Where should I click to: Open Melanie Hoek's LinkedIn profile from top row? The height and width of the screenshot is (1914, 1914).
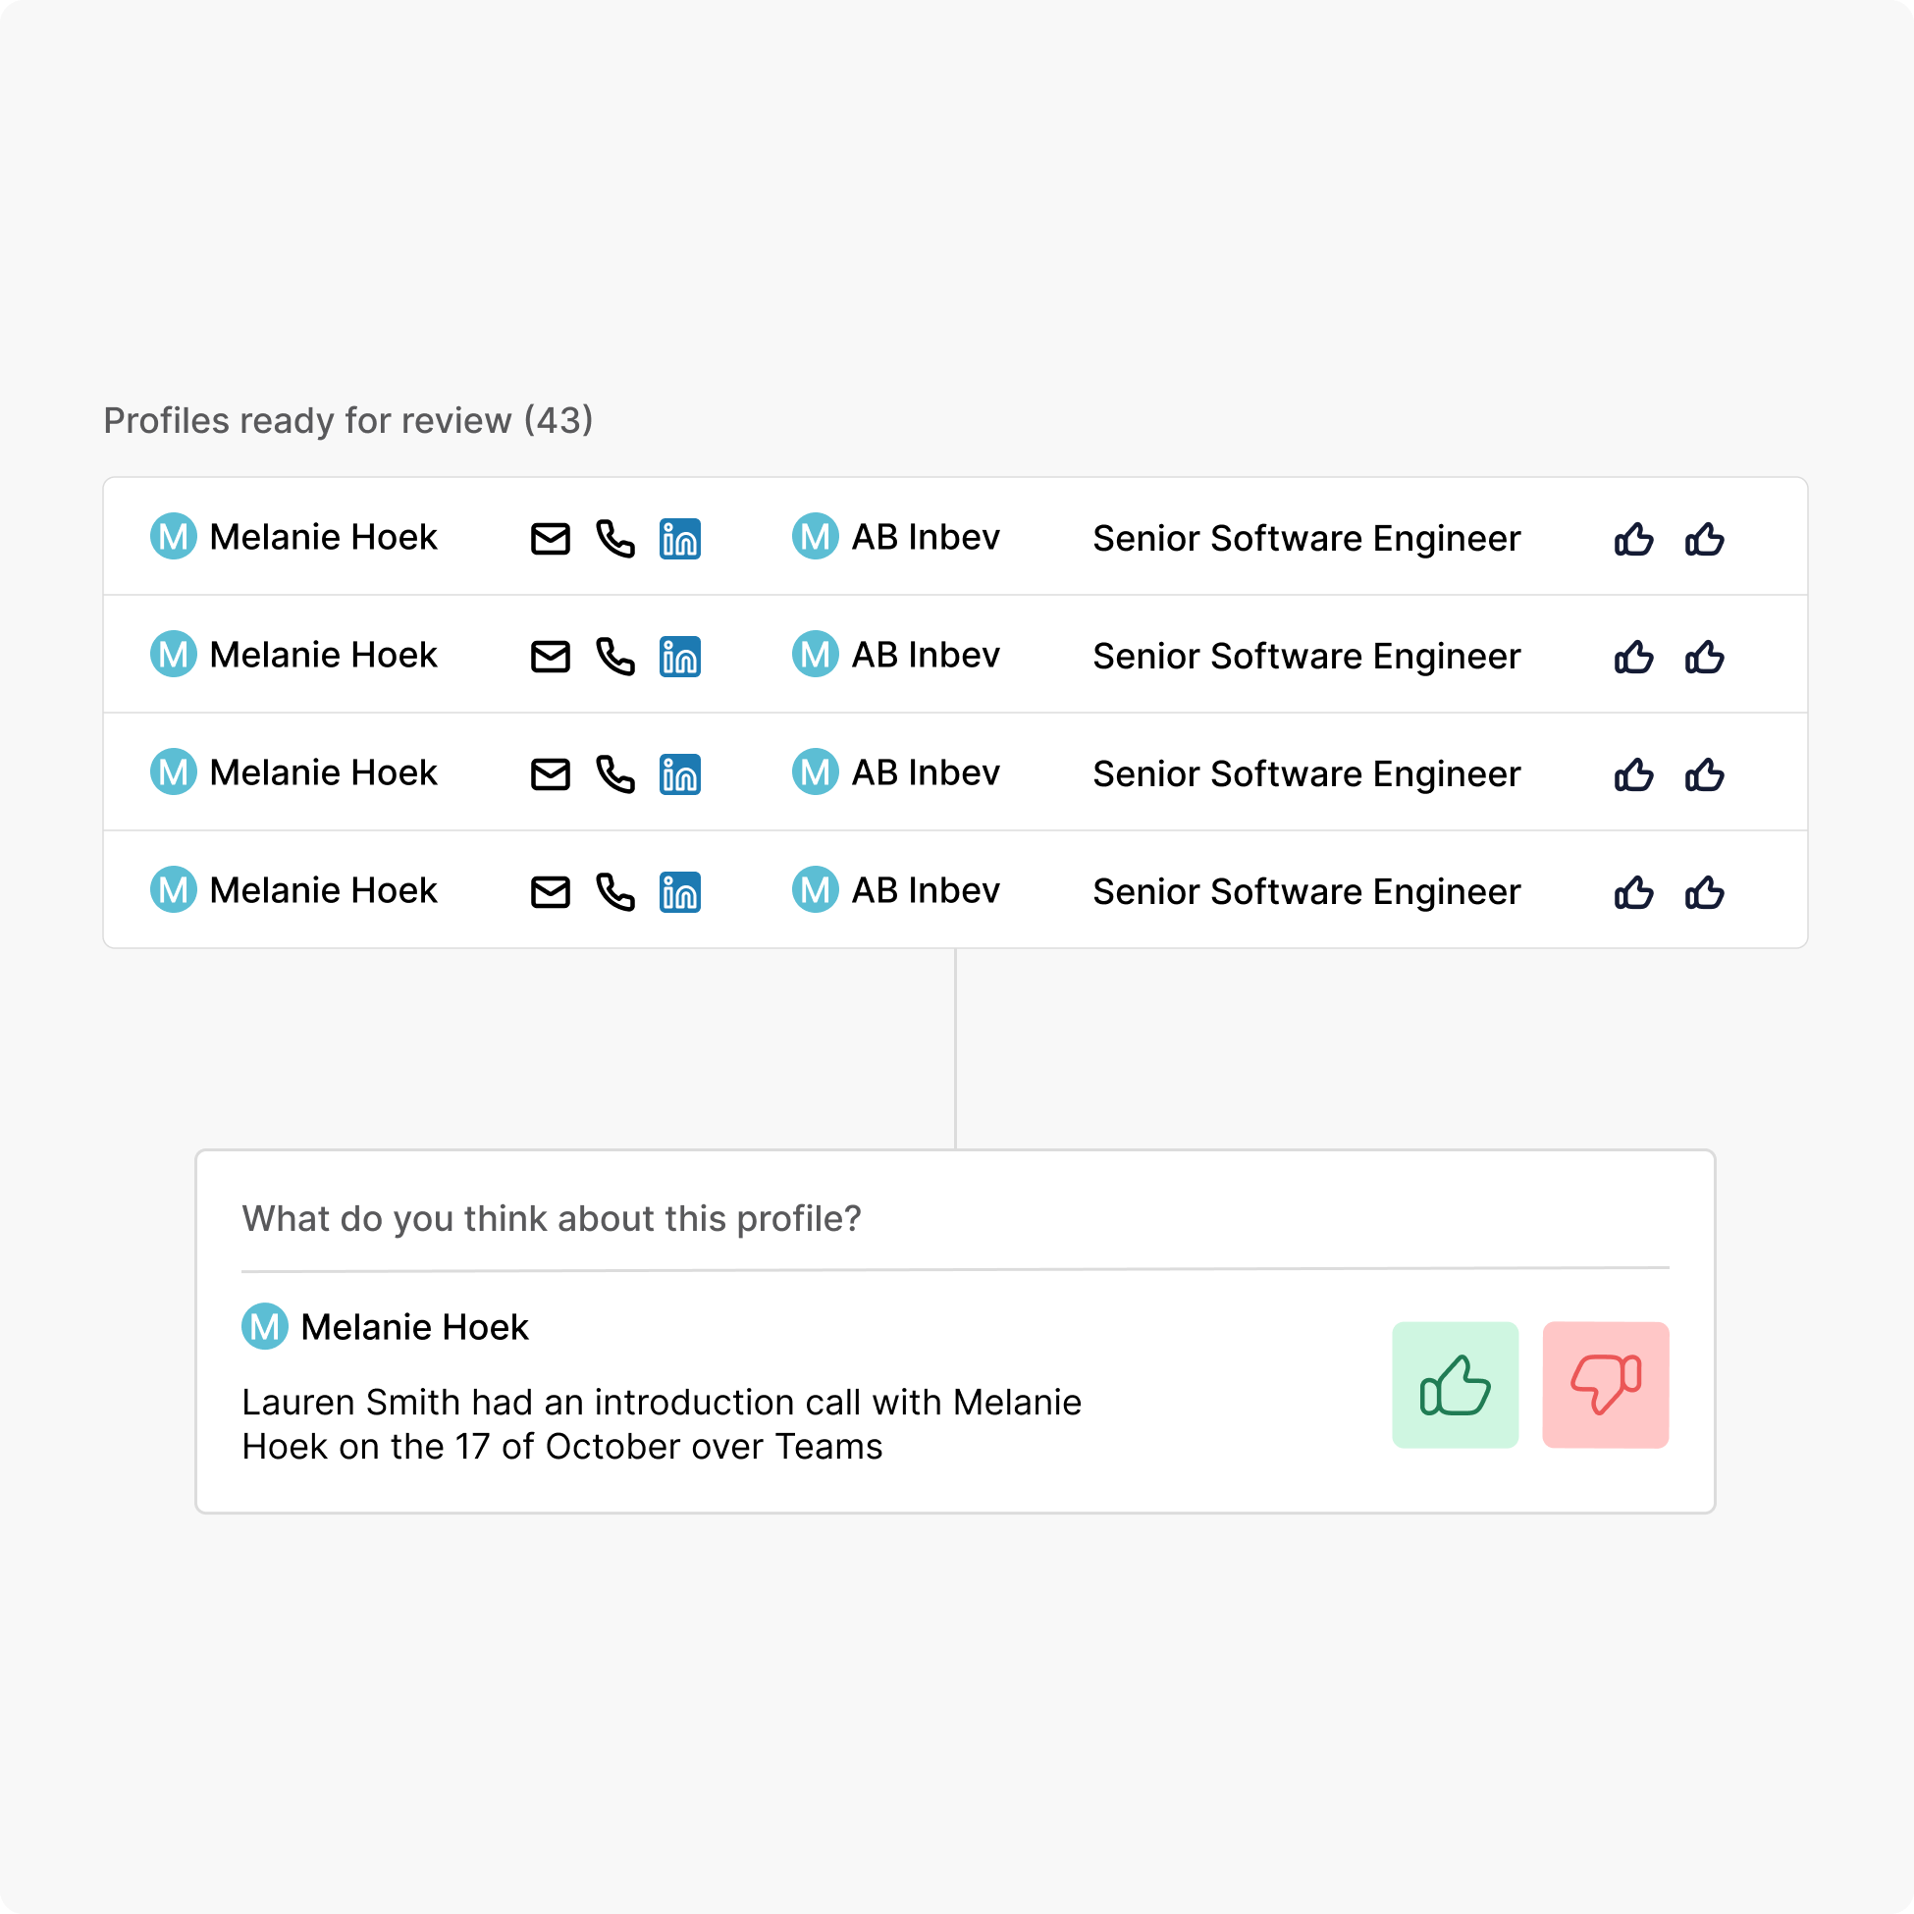[680, 538]
